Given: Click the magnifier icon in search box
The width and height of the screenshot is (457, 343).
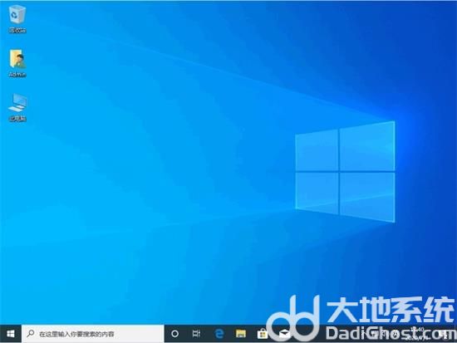Looking at the screenshot, I should pos(30,333).
